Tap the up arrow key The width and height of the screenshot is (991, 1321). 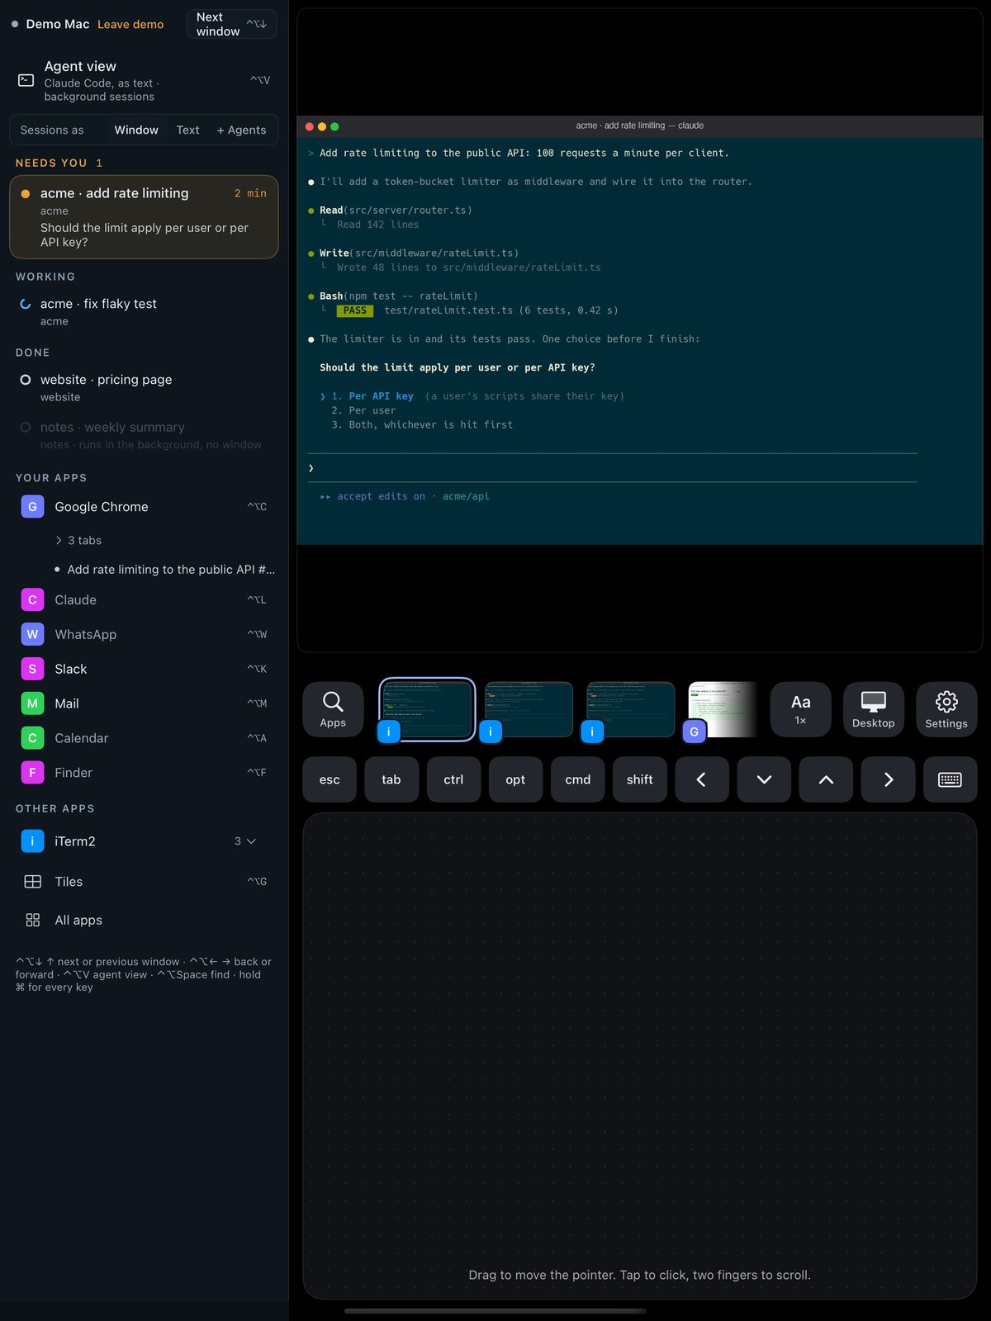point(826,779)
